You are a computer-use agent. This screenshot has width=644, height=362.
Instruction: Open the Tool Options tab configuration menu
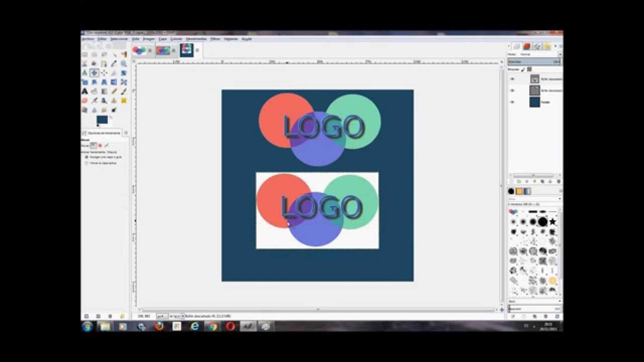click(x=126, y=133)
